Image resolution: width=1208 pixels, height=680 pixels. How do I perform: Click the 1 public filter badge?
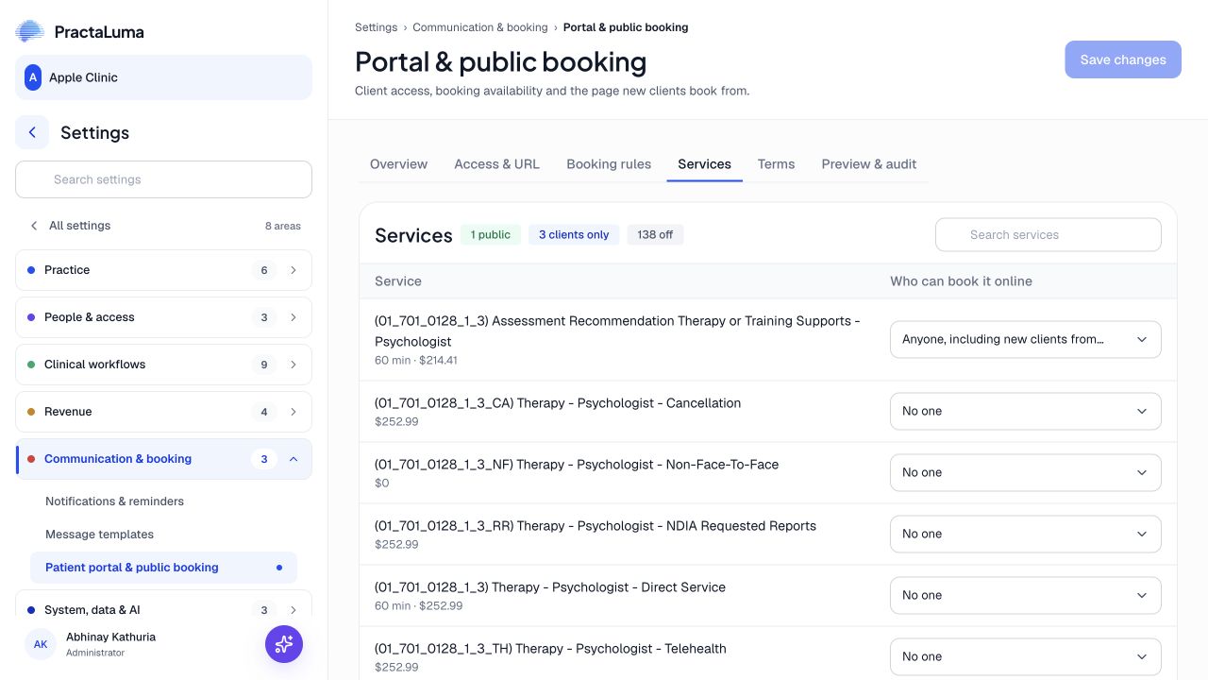[491, 235]
